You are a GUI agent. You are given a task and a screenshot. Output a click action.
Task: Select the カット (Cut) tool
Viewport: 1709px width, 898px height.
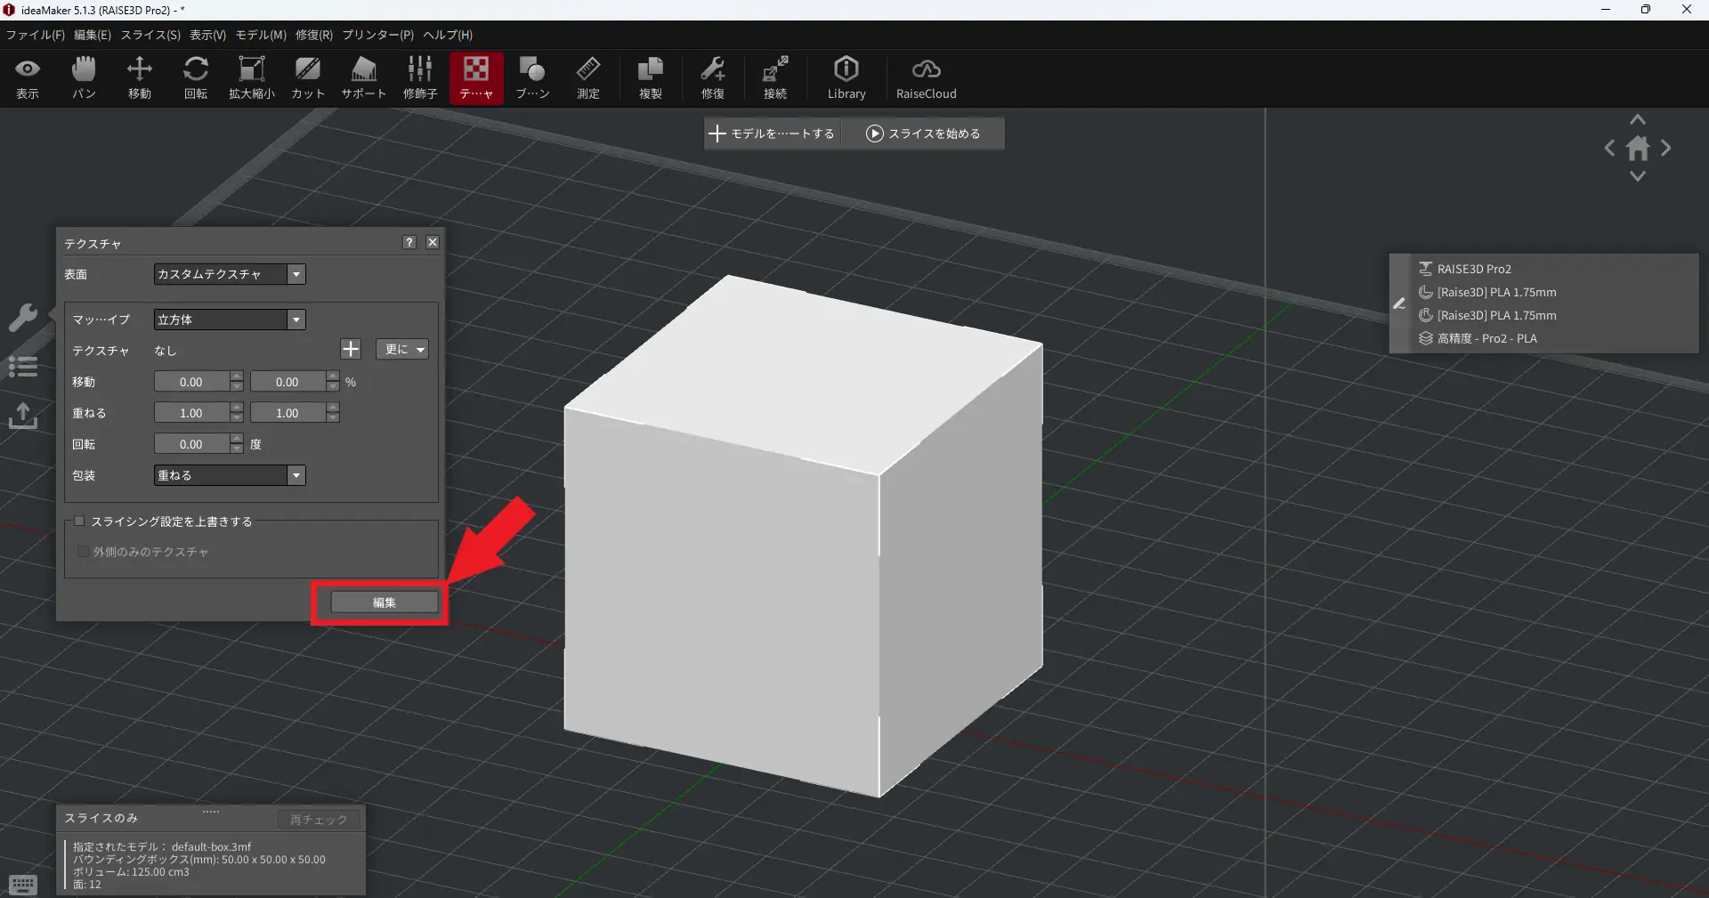tap(307, 77)
